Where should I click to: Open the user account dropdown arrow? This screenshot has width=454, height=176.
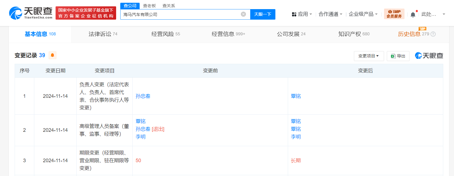[x=444, y=14]
